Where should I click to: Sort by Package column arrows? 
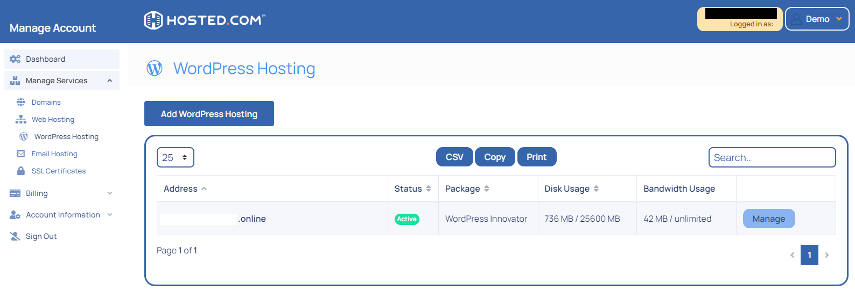tap(487, 188)
